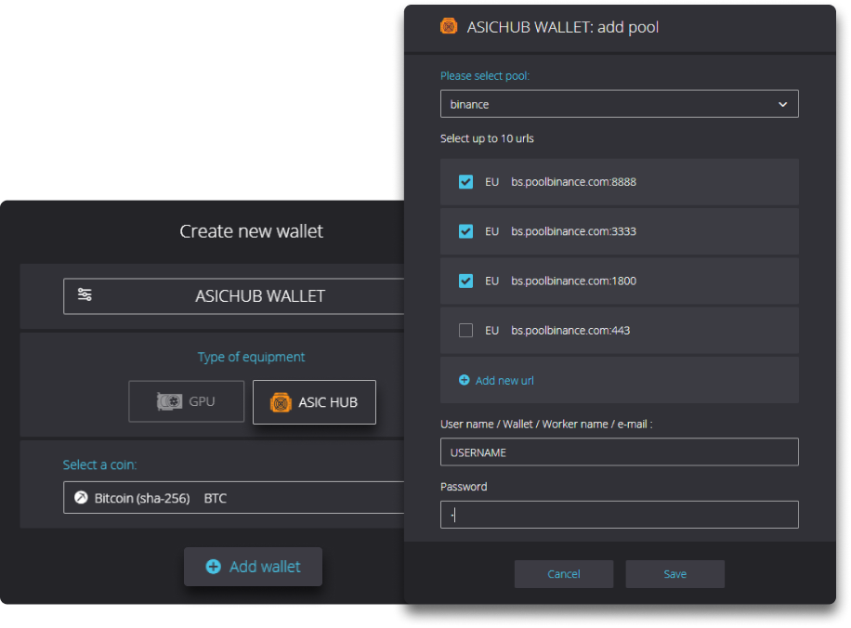Focus the Password input field
The height and width of the screenshot is (628, 851).
tap(620, 514)
